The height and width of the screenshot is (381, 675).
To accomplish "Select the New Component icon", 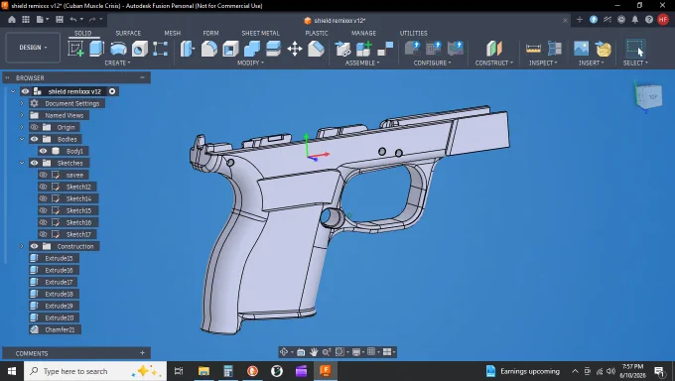I will click(x=363, y=49).
